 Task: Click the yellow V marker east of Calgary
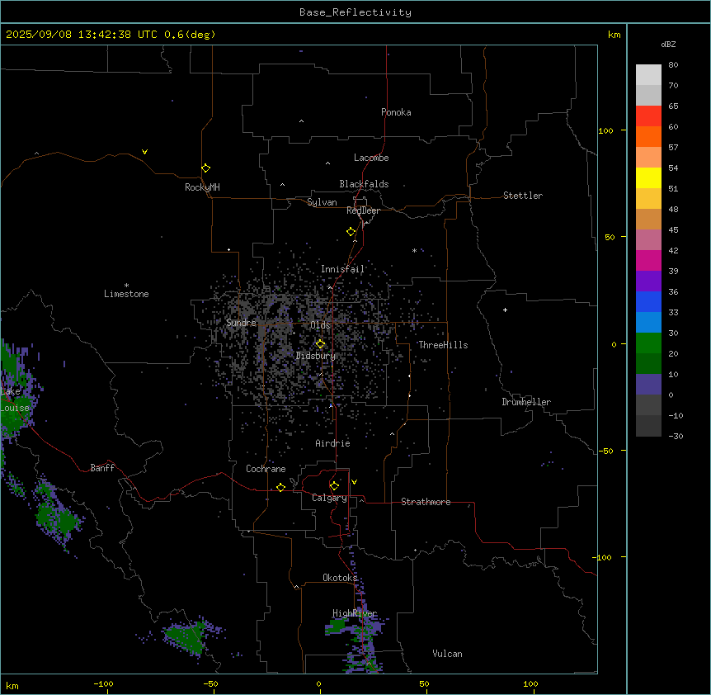(354, 482)
